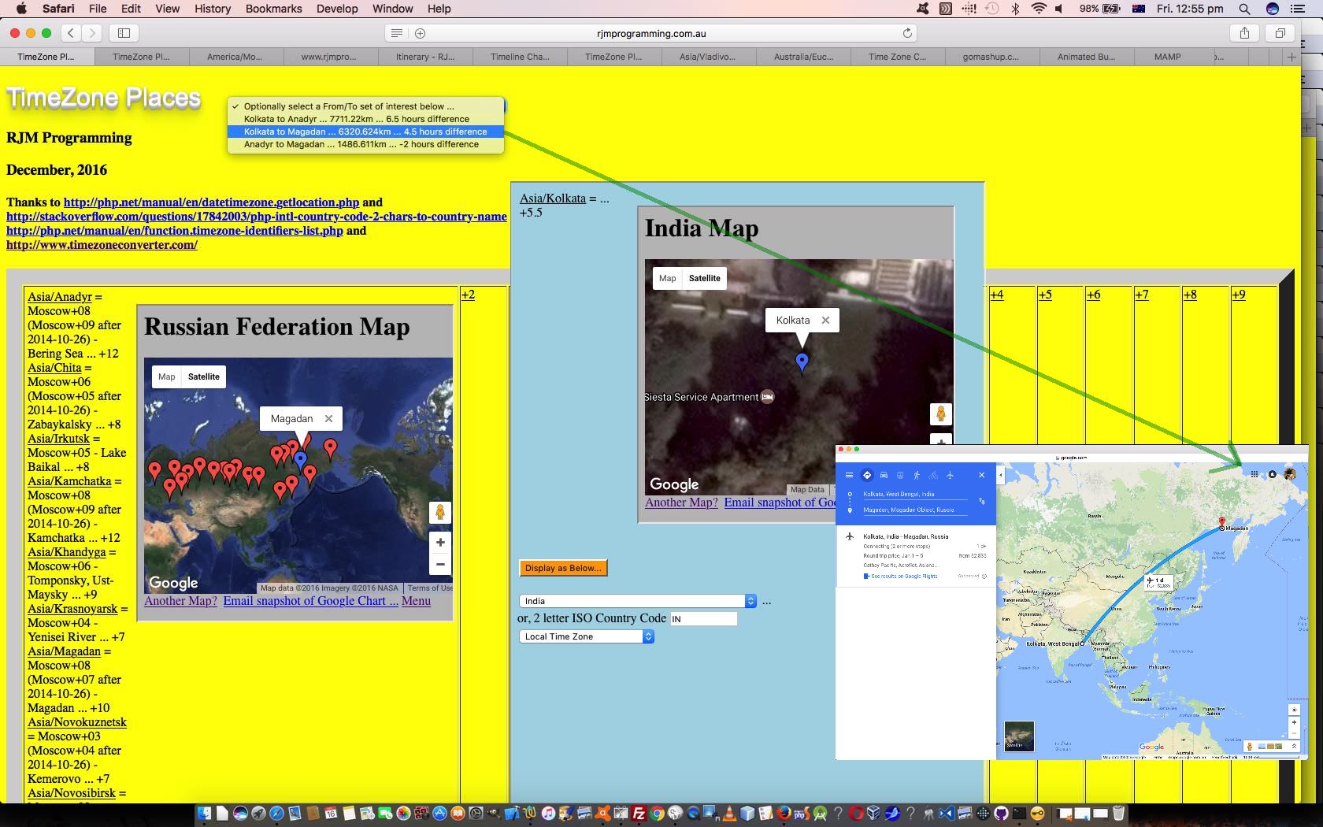Click the blue Magadan marker on Russian map
The image size is (1323, 827).
300,460
